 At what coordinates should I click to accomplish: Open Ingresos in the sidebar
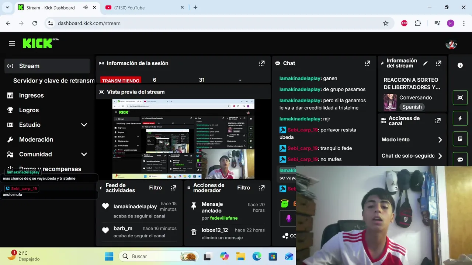click(x=47, y=95)
